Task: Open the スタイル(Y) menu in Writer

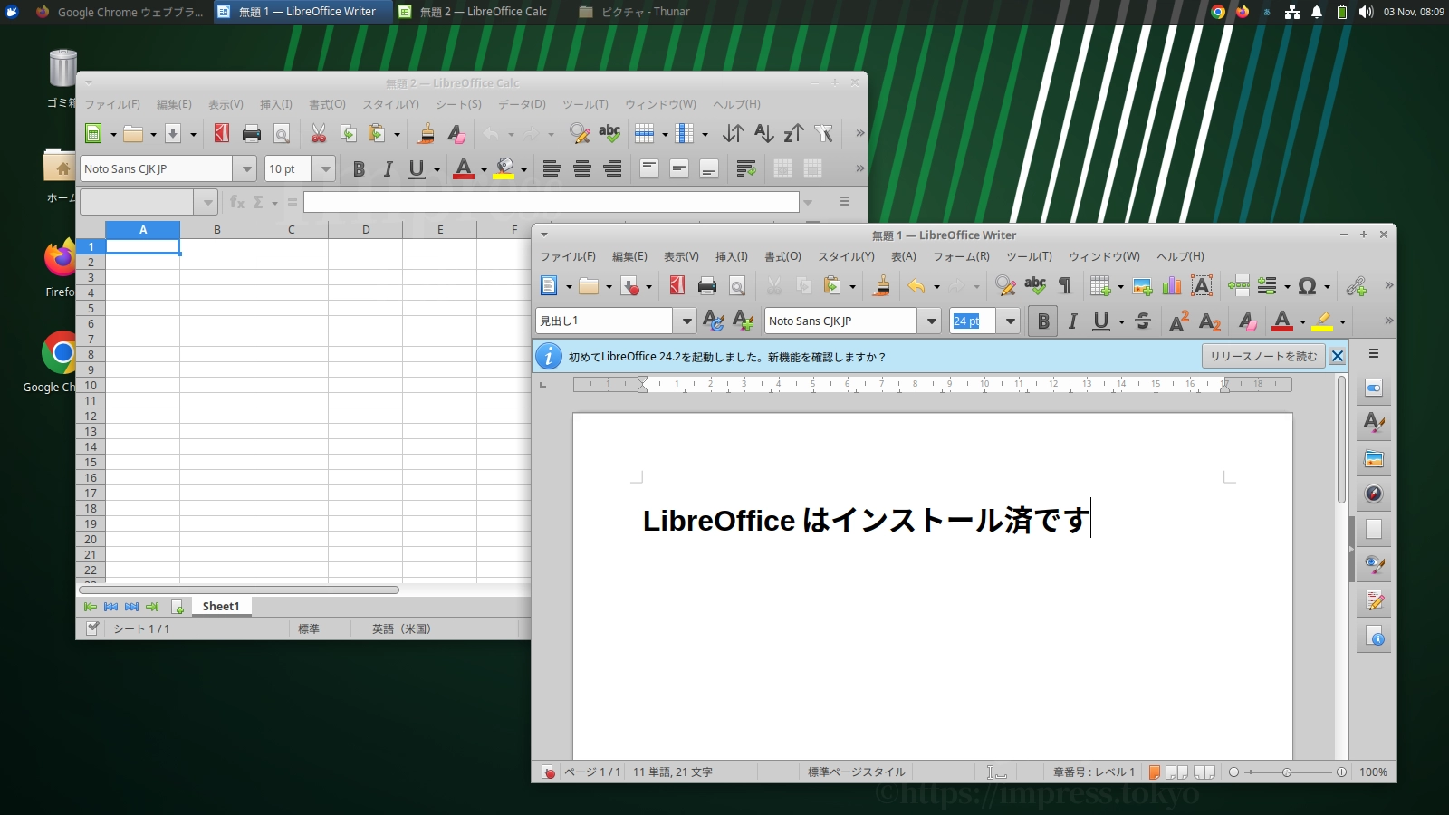Action: point(846,256)
